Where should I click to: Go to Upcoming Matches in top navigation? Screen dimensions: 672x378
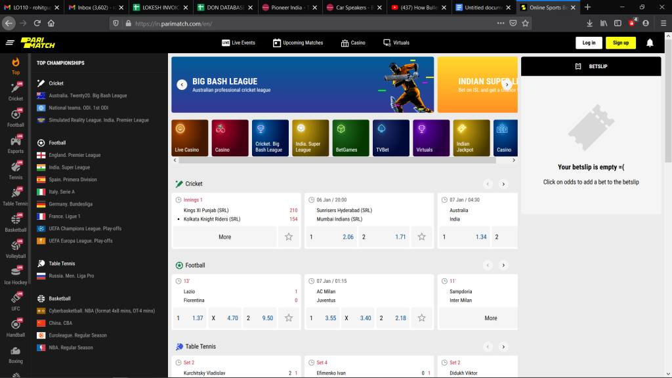point(298,43)
